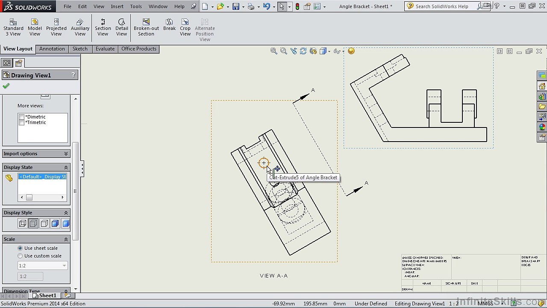Select the Sheet1 tab at bottom
The height and width of the screenshot is (308, 547).
coord(45,296)
